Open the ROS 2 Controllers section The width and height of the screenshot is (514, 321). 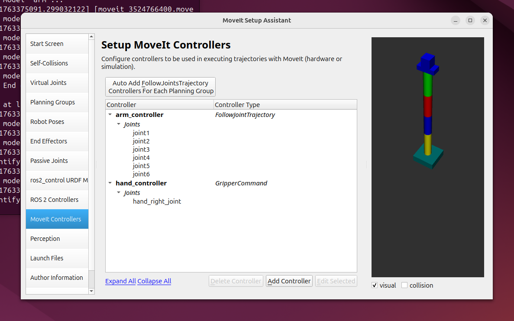[57, 200]
